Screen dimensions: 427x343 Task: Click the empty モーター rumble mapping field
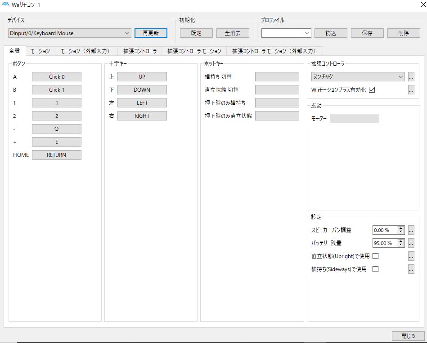click(x=354, y=119)
